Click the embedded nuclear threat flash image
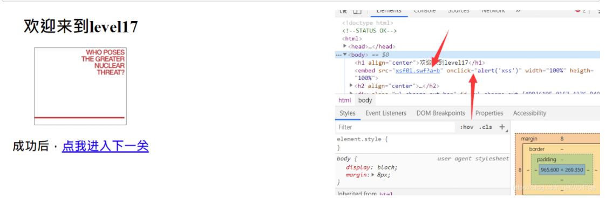The image size is (612, 198). [x=80, y=86]
